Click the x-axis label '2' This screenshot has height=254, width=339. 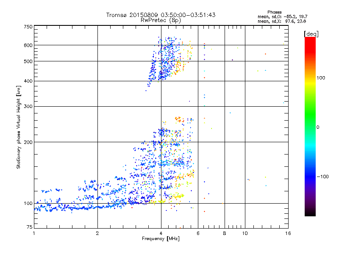97,233
